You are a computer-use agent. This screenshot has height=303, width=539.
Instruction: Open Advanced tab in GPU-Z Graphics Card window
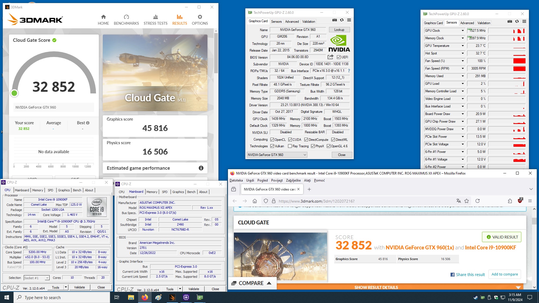coord(292,22)
